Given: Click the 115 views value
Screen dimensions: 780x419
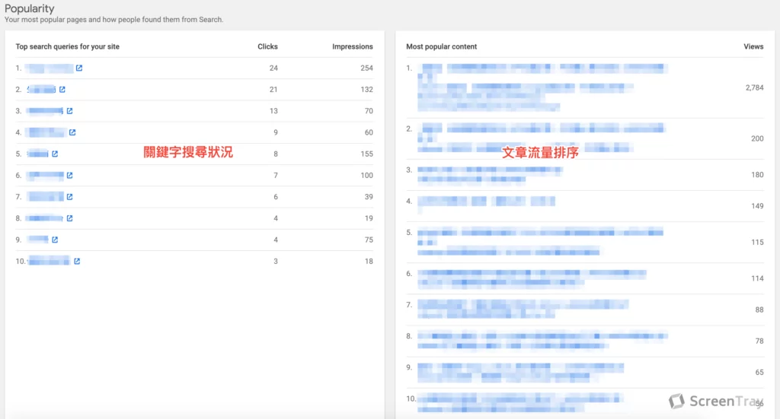Looking at the screenshot, I should 757,243.
